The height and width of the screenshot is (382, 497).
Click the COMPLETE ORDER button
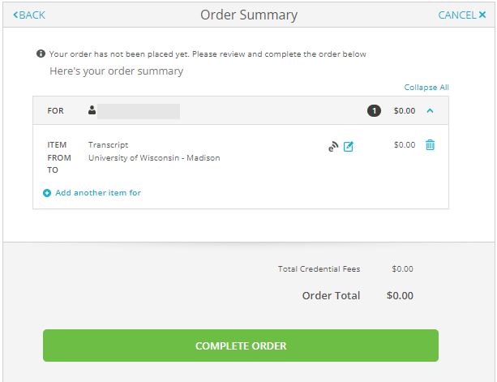pos(241,346)
